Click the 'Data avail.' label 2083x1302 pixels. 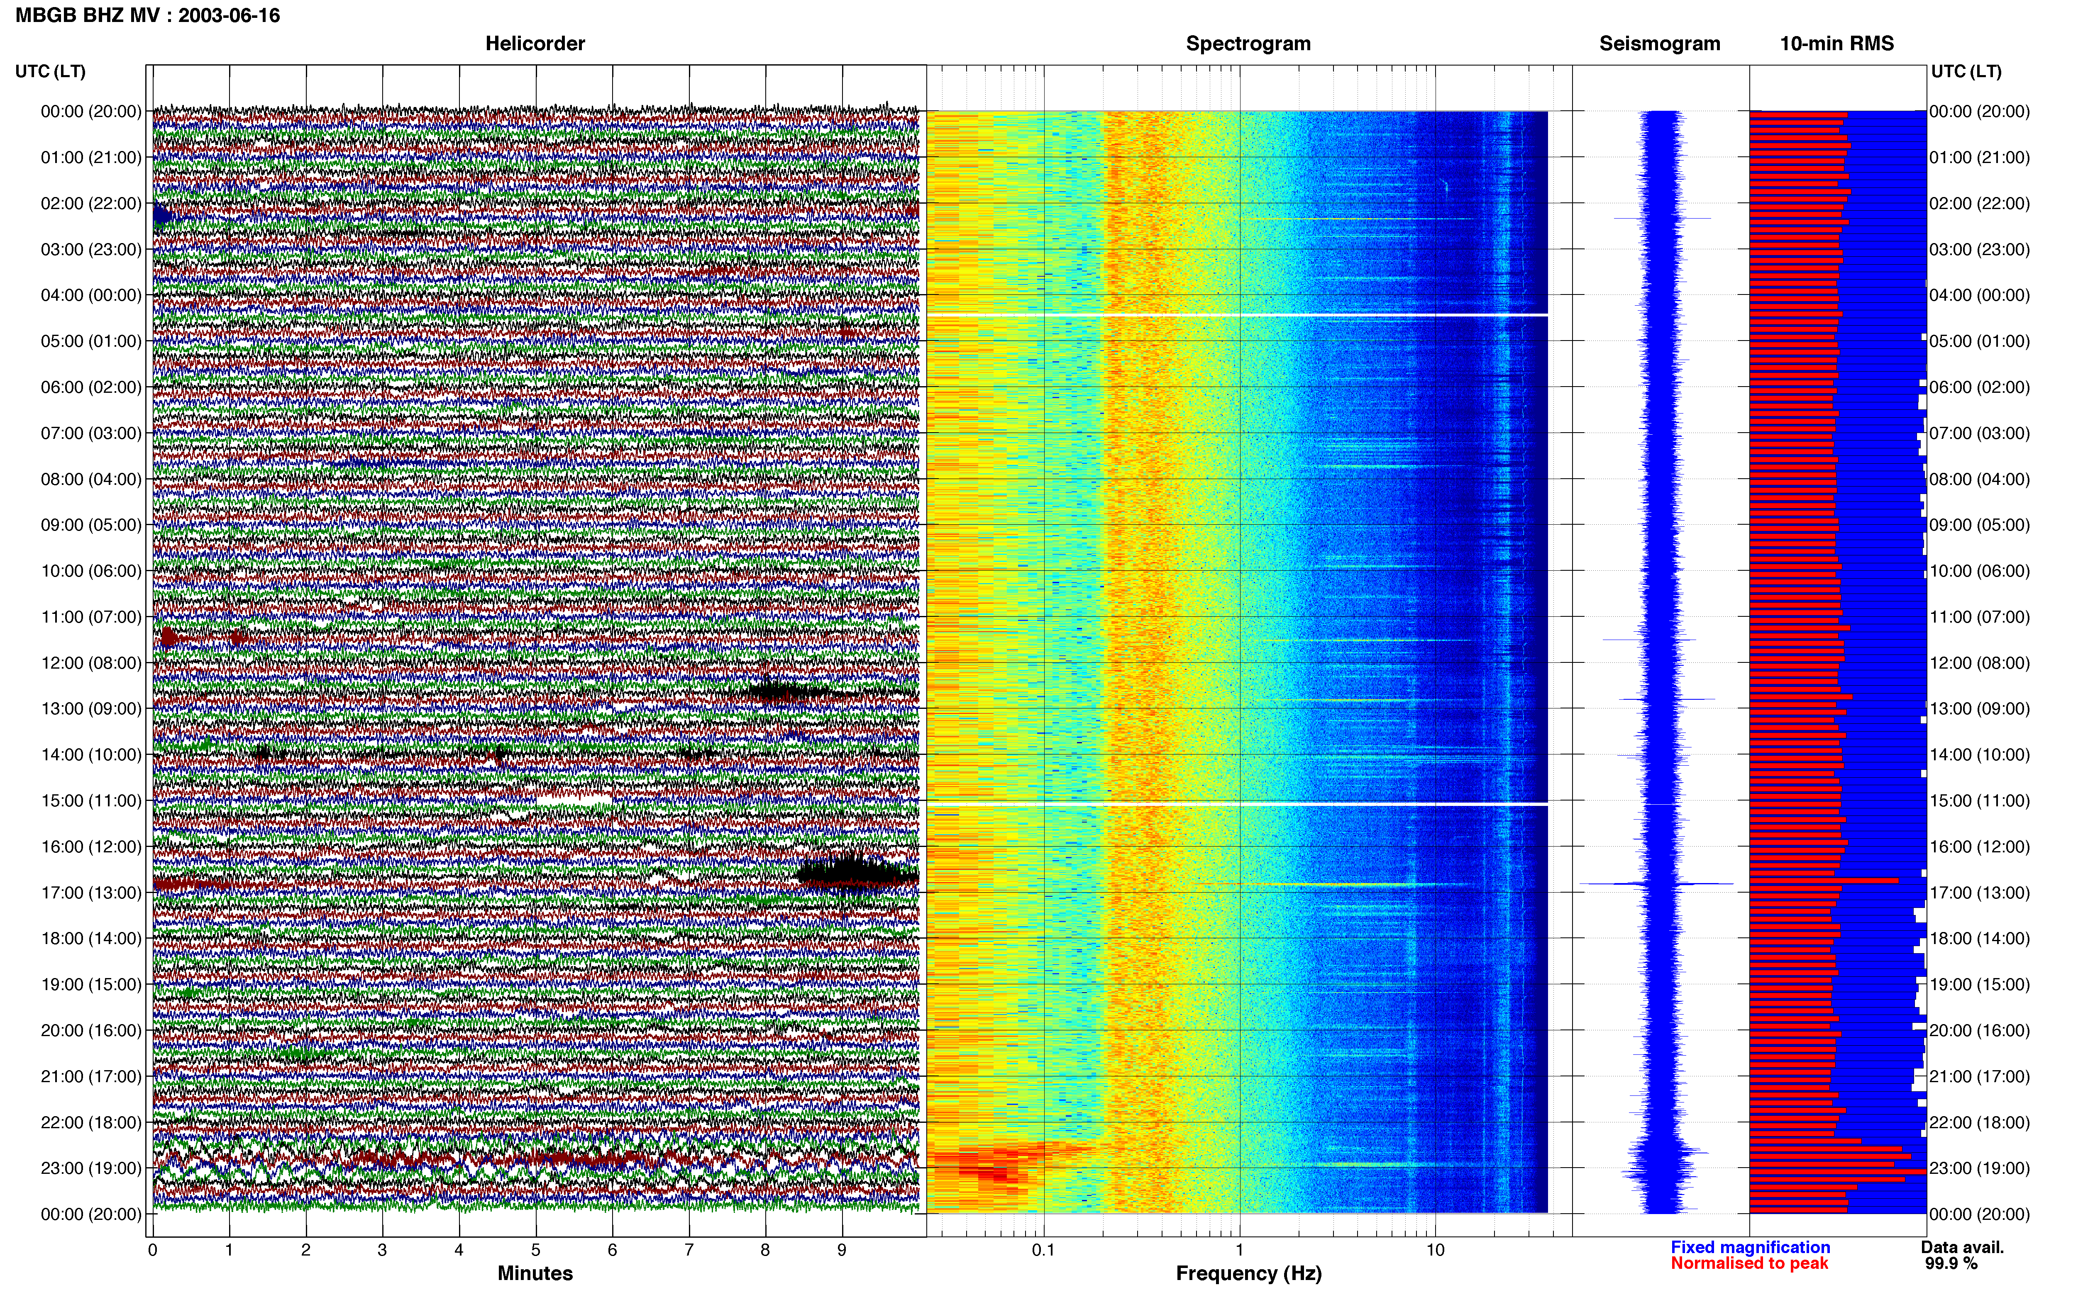(x=1962, y=1247)
